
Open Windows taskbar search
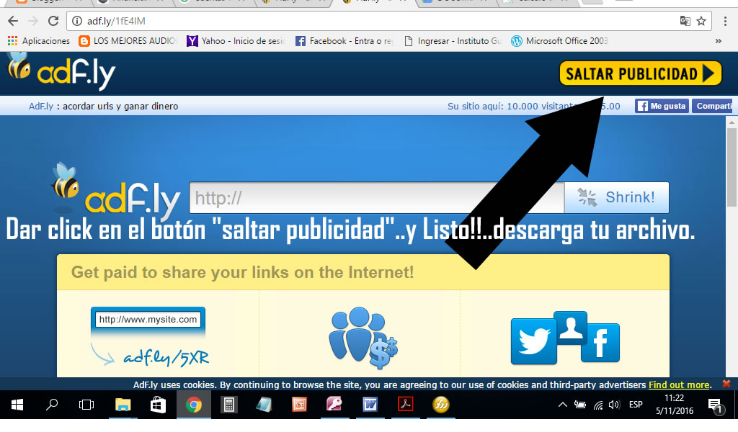point(52,404)
